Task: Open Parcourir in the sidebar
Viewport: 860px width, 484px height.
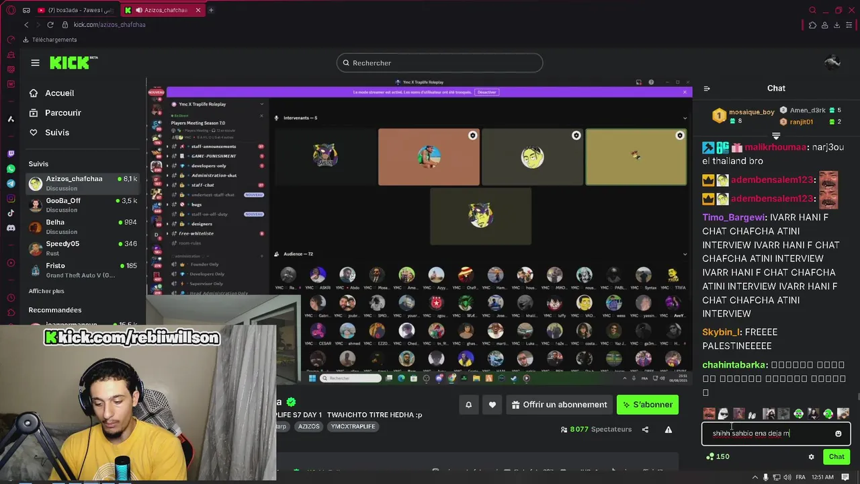Action: pos(56,113)
